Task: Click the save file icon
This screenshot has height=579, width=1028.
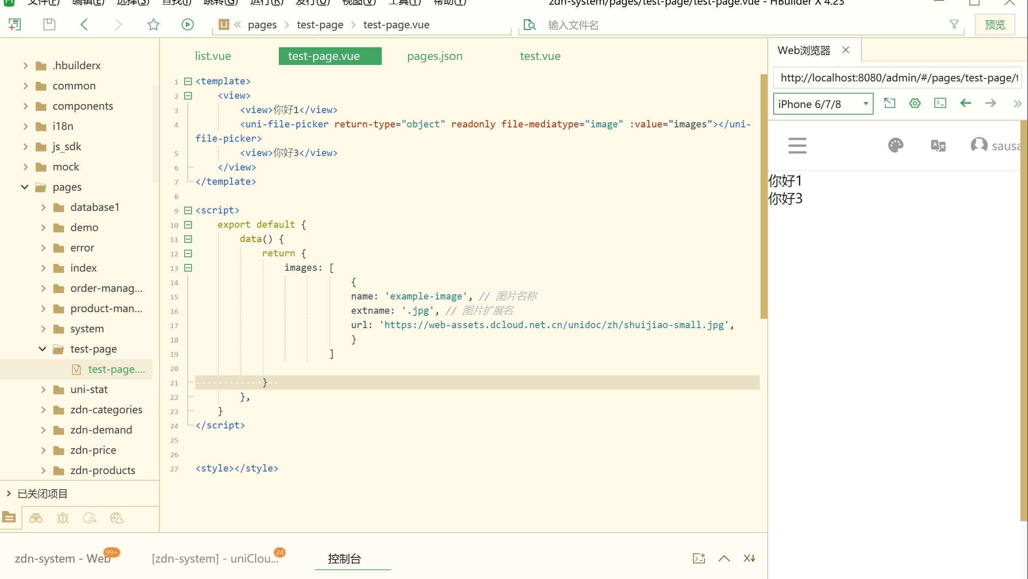Action: pyautogui.click(x=49, y=24)
